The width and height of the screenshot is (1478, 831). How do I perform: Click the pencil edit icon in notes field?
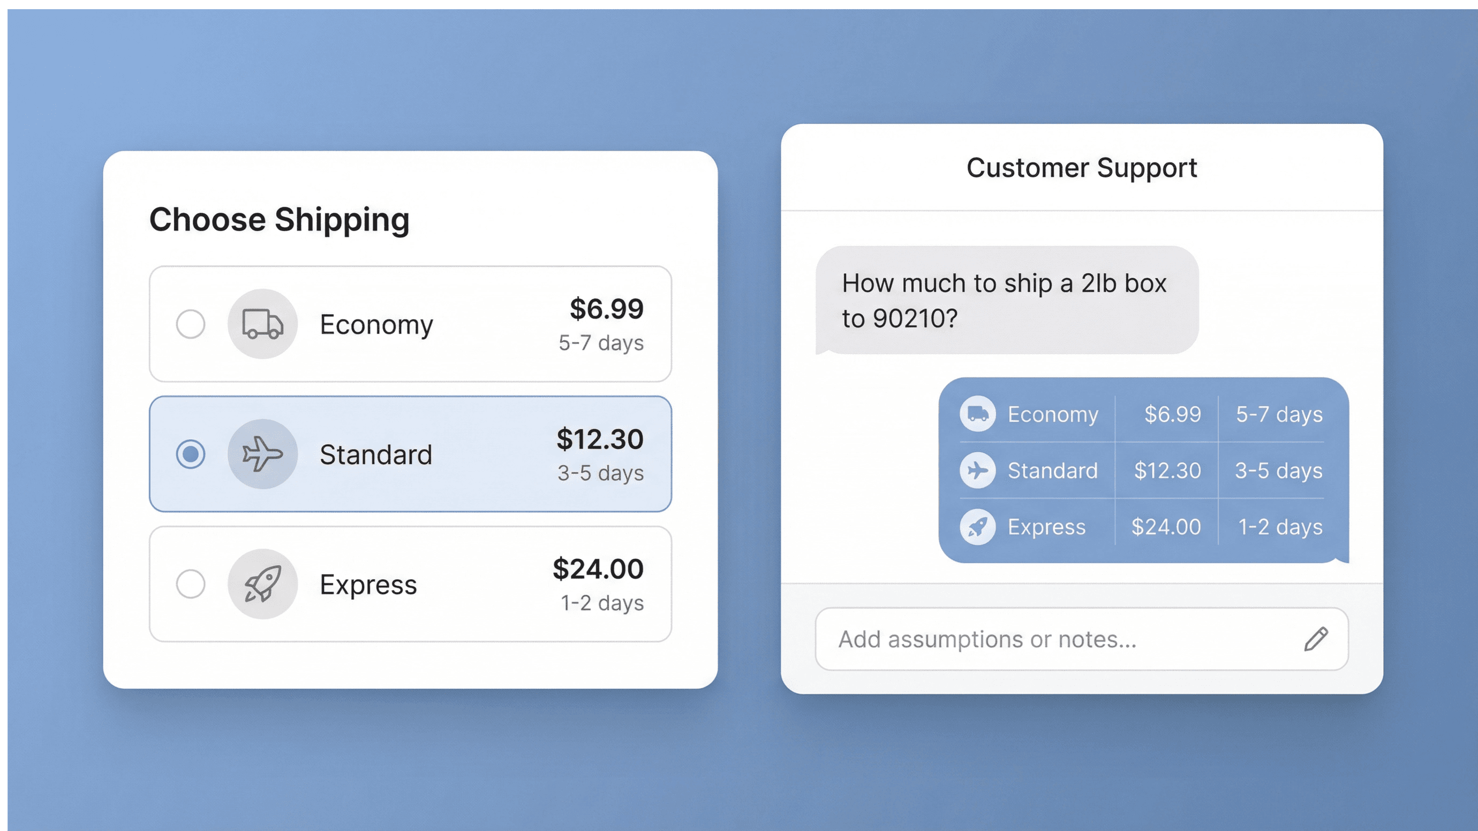click(x=1316, y=639)
